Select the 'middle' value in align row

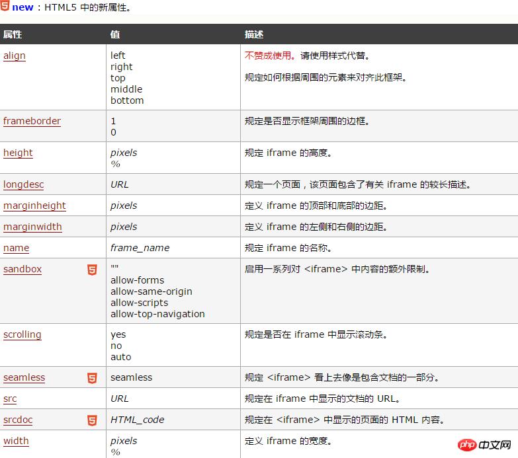click(126, 89)
